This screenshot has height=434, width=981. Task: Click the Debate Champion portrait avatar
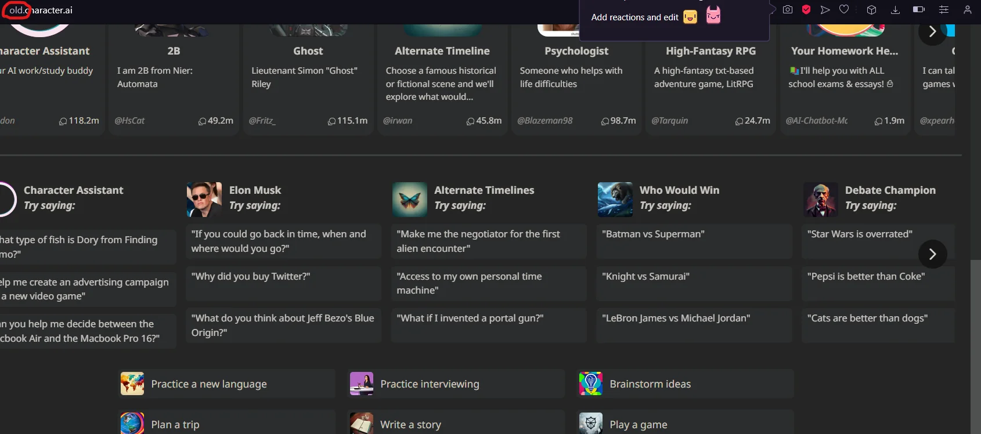(x=821, y=200)
